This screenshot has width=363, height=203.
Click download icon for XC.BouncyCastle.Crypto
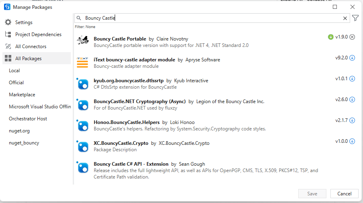pos(352,141)
